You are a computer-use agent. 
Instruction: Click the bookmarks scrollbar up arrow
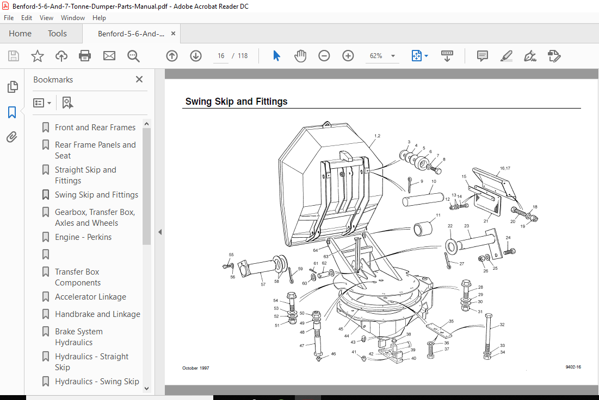[147, 124]
